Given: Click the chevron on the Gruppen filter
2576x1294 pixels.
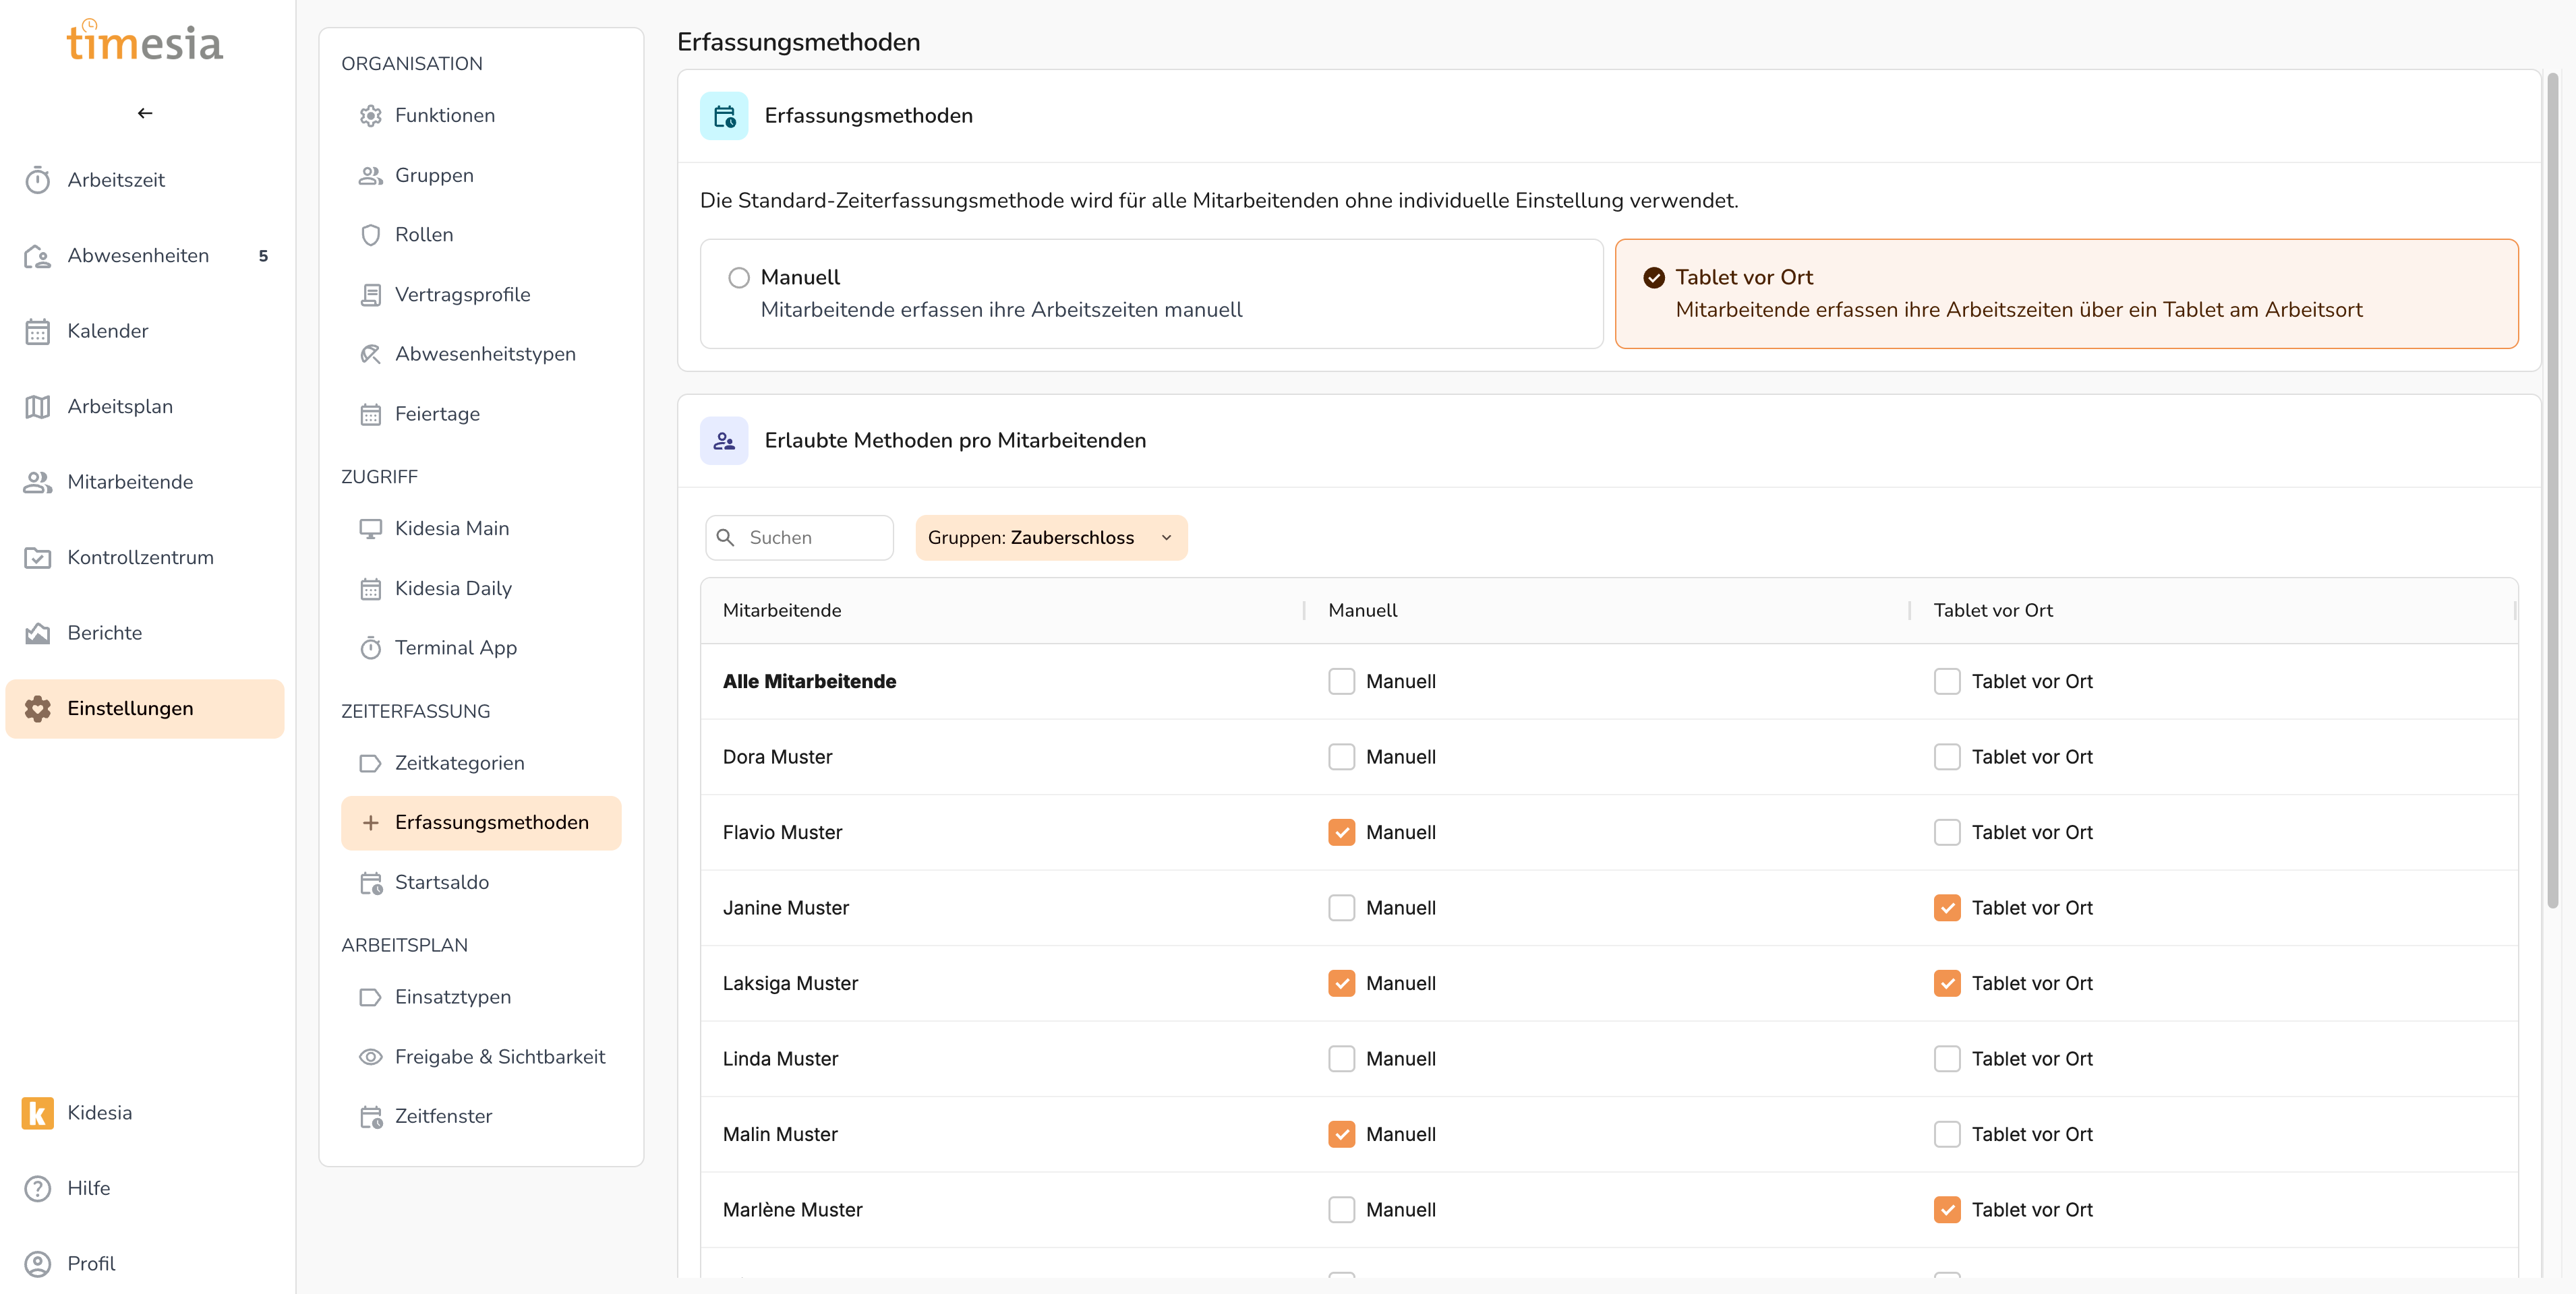Looking at the screenshot, I should (1166, 538).
